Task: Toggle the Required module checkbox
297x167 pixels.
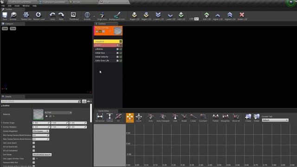Action: (121, 41)
